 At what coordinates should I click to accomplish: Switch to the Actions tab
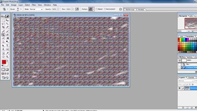click(x=190, y=57)
